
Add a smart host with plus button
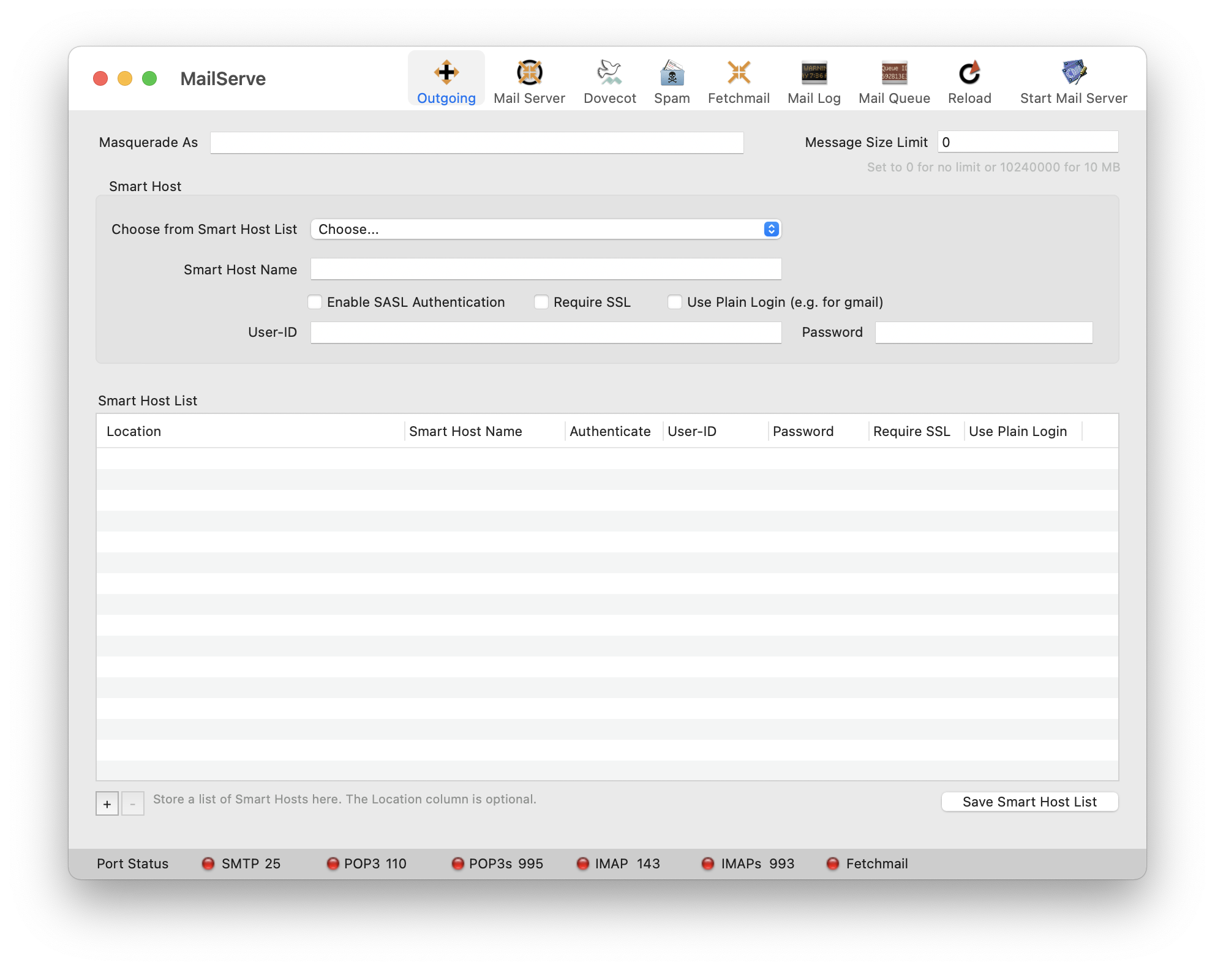(107, 803)
